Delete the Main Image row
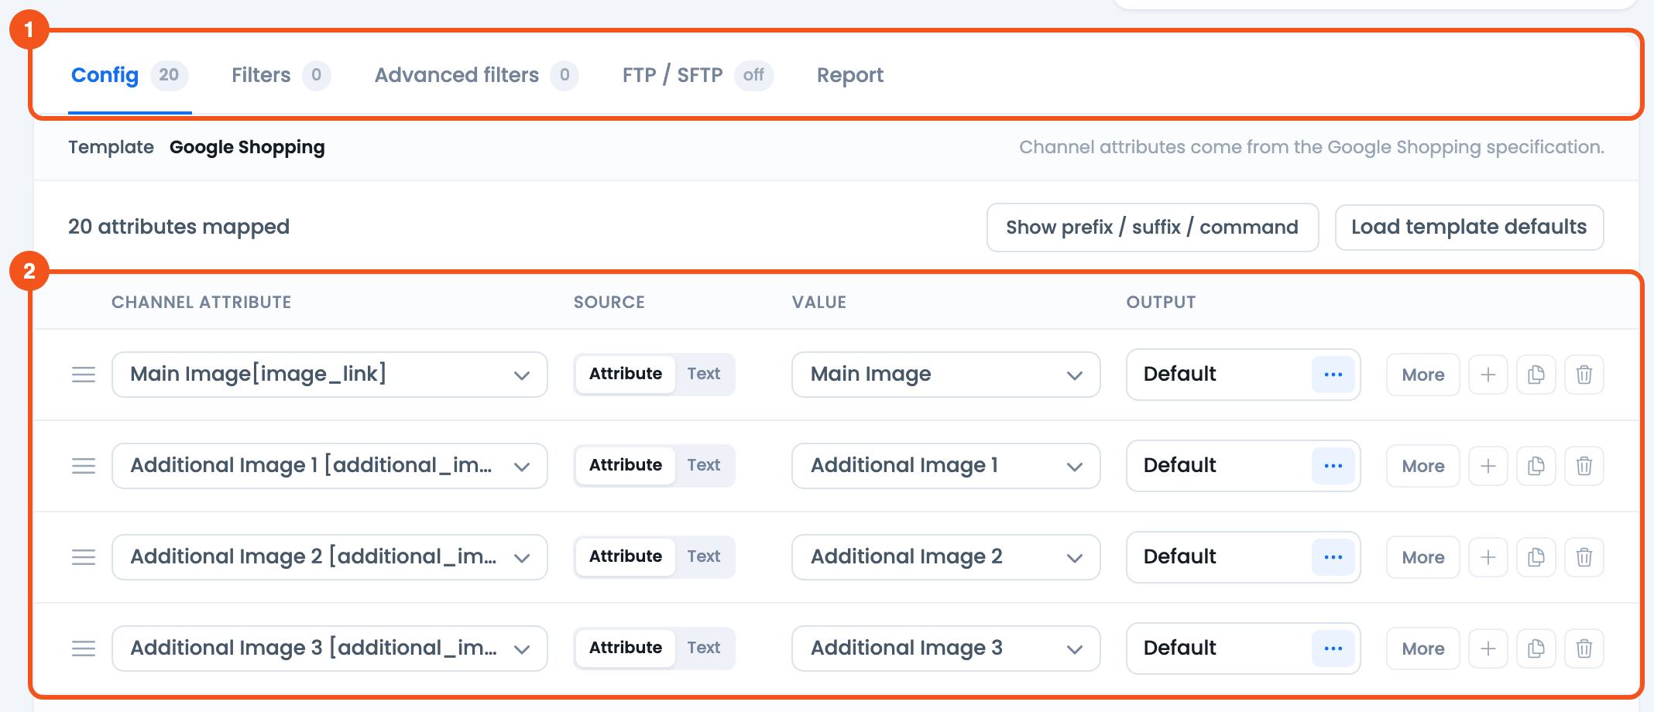1654x712 pixels. tap(1584, 375)
